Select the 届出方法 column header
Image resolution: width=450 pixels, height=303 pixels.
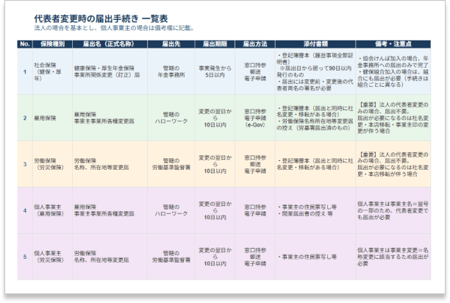(x=255, y=44)
